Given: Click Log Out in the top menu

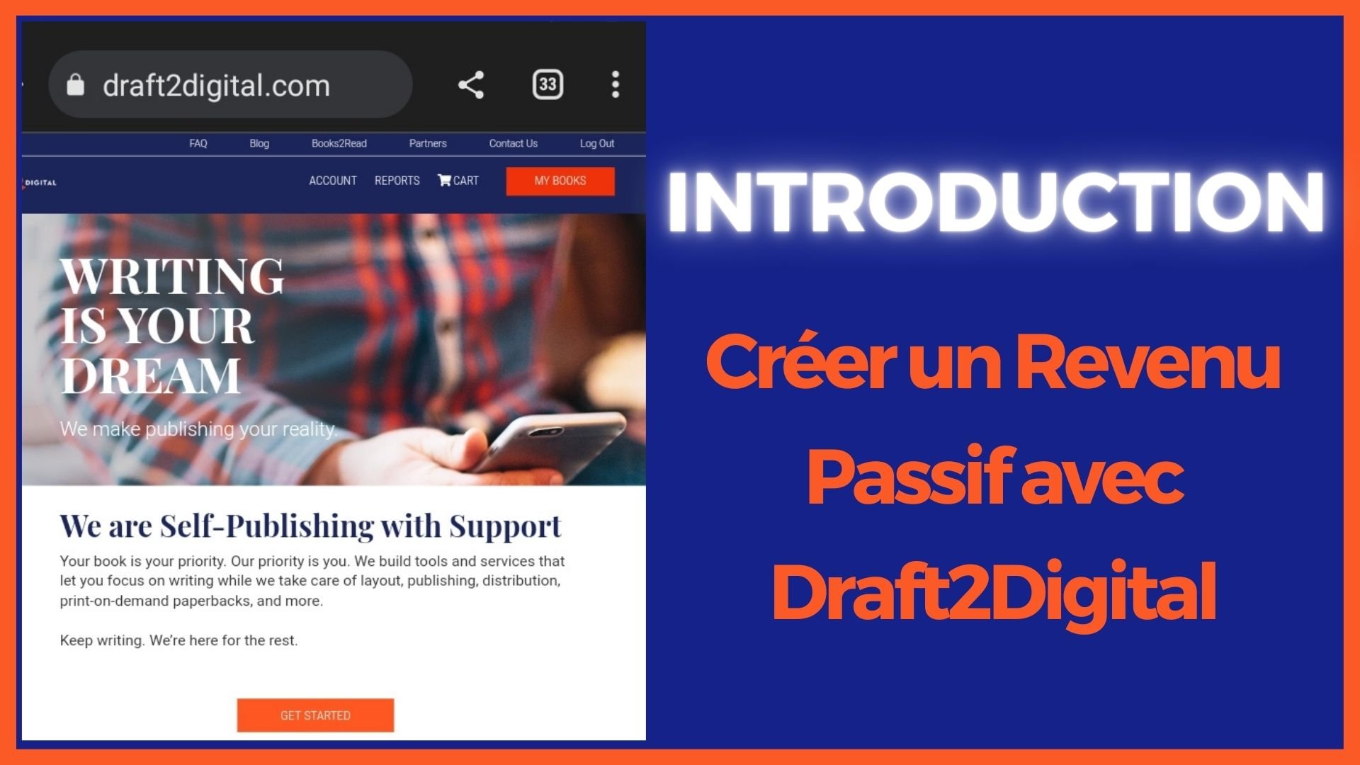Looking at the screenshot, I should [x=595, y=143].
